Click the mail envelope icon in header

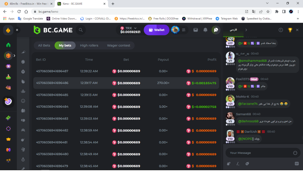click(195, 30)
